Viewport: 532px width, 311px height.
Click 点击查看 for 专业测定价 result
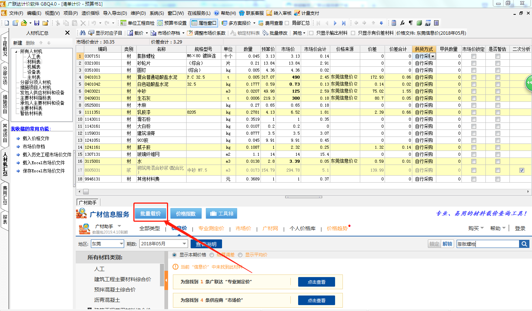click(317, 282)
